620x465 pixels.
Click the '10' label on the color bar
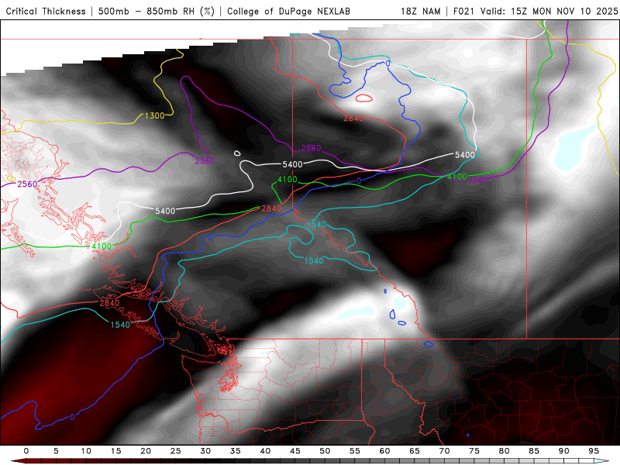(x=86, y=451)
